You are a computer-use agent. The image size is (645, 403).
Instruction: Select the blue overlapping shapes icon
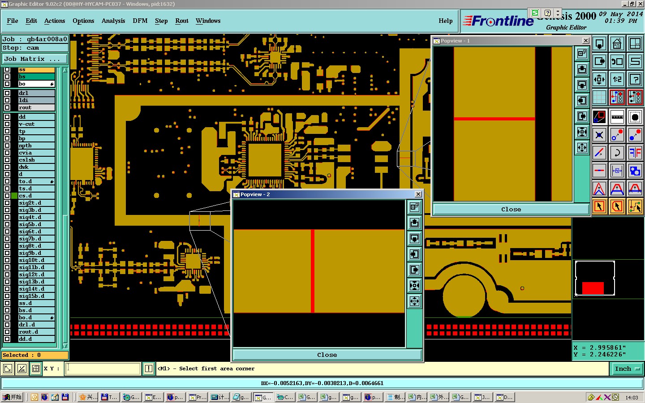pyautogui.click(x=635, y=171)
